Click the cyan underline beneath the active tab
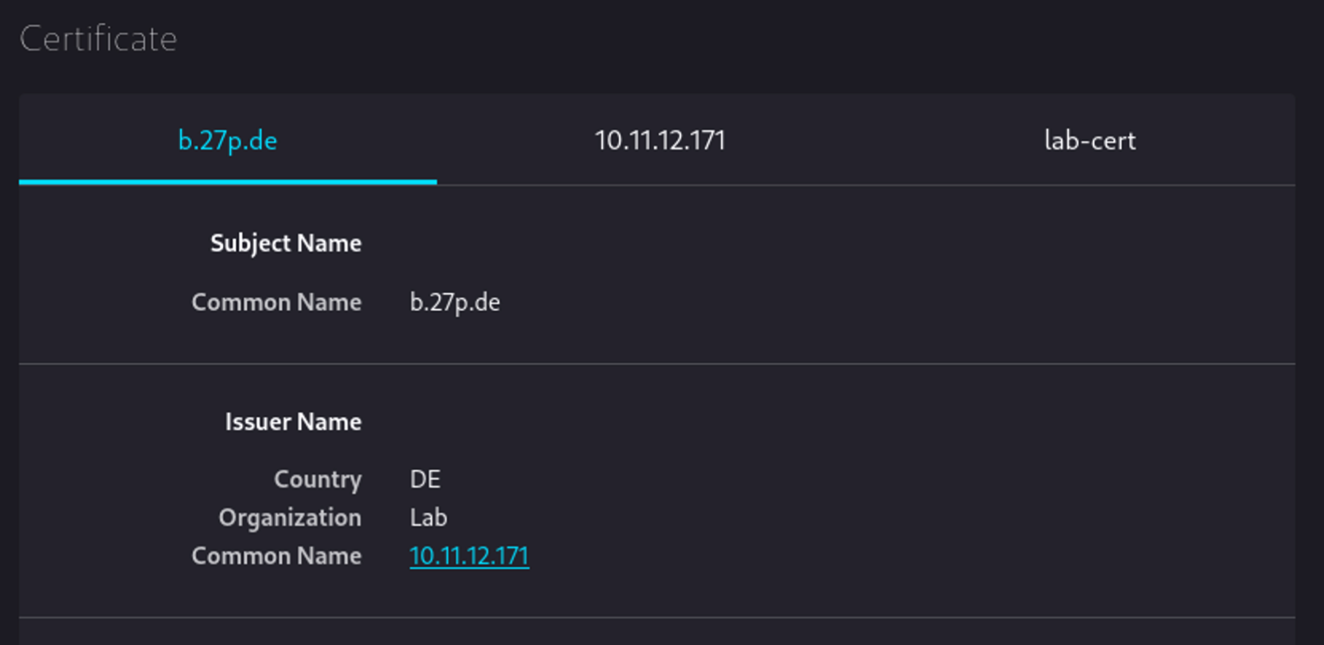The height and width of the screenshot is (645, 1324). click(x=227, y=182)
